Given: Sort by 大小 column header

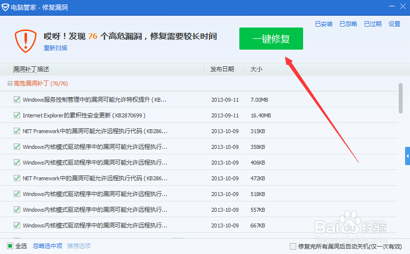Looking at the screenshot, I should point(256,69).
